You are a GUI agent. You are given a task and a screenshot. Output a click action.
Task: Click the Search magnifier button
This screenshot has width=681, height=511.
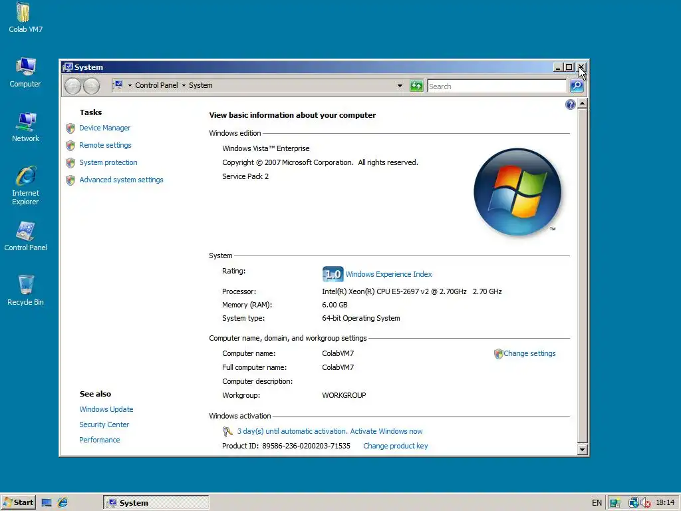click(x=577, y=86)
